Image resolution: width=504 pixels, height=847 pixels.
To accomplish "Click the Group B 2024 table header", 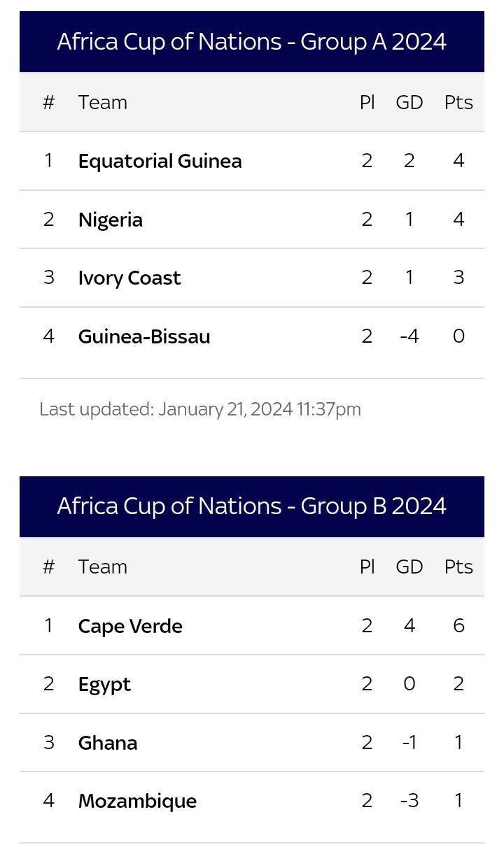I will tap(252, 506).
